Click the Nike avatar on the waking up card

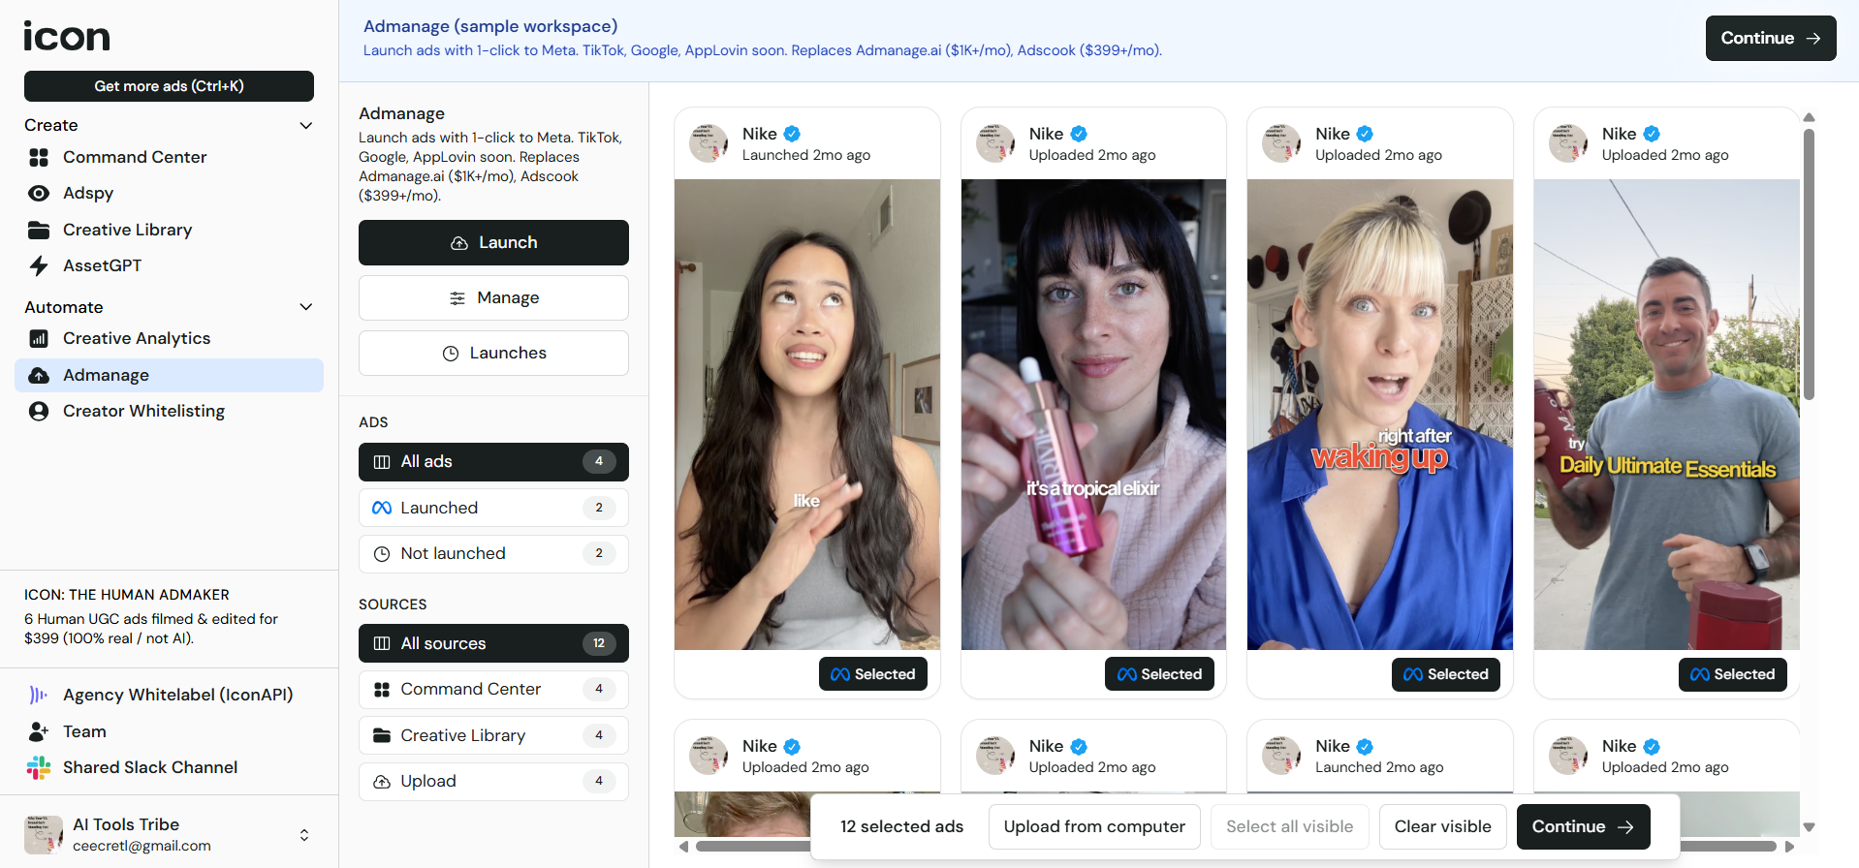pyautogui.click(x=1281, y=143)
